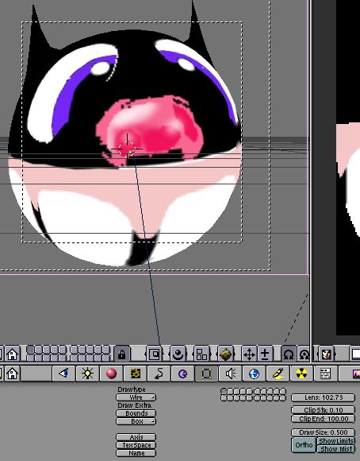Select the active first layer button in 3D header

30,350
